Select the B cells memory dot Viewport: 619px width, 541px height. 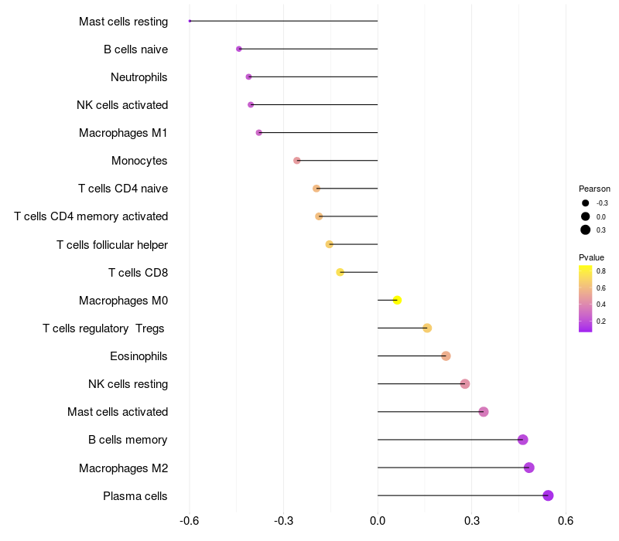(523, 440)
